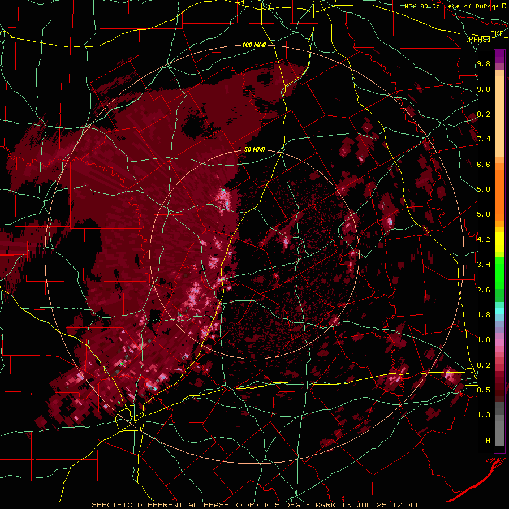This screenshot has height=509, width=509.
Task: Pick the bright green swatch beside 3.4
Action: coord(499,273)
